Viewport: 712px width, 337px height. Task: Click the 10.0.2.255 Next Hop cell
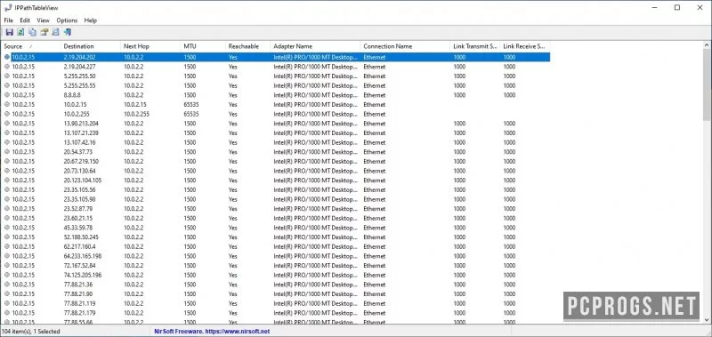136,114
